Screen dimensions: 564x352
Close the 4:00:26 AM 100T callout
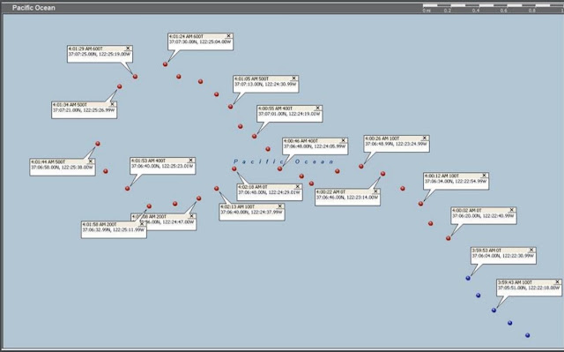pos(425,138)
